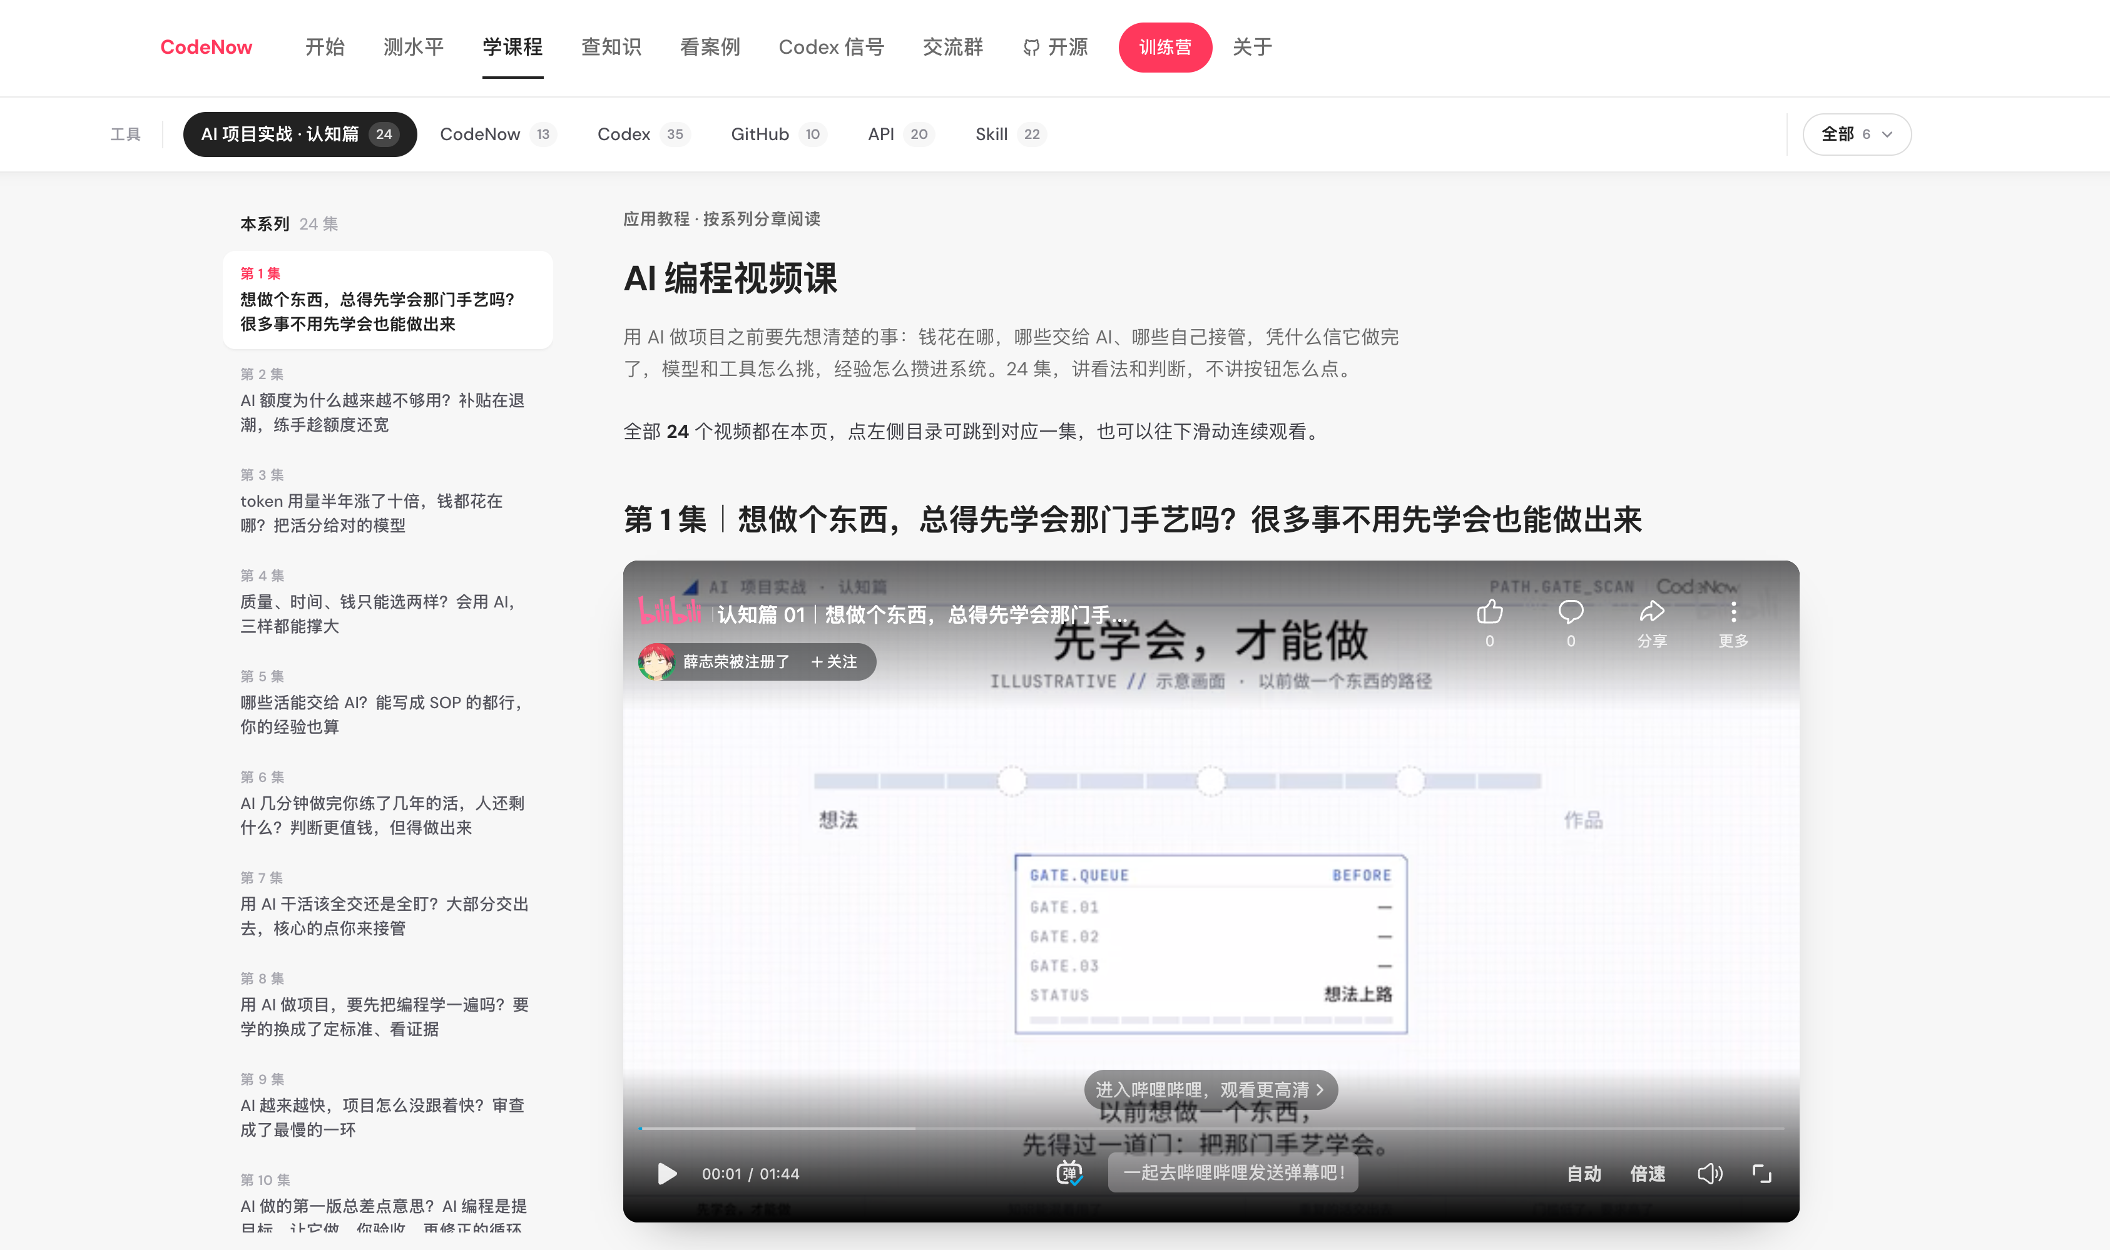Switch to Skill 22 tab
Viewport: 2110px width, 1250px height.
(x=1011, y=134)
